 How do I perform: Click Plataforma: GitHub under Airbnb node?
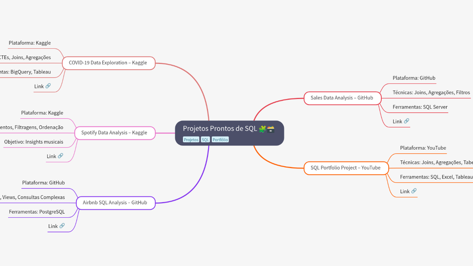click(x=44, y=183)
